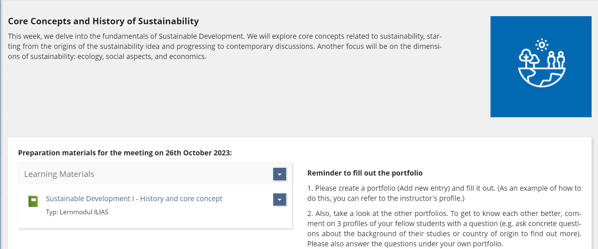Click the tree symbol in the blue tile
The height and width of the screenshot is (249, 598).
point(528,58)
